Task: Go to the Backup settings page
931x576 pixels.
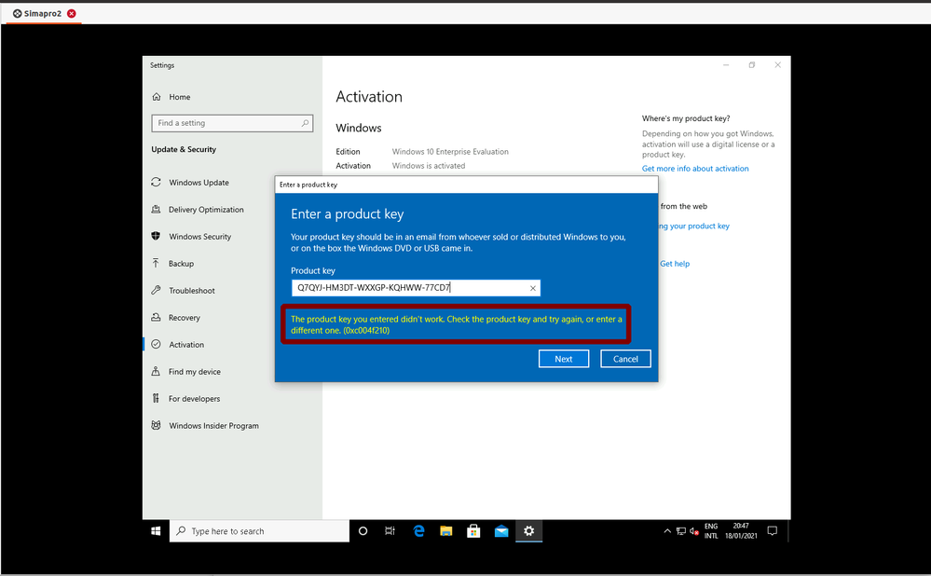Action: 181,264
